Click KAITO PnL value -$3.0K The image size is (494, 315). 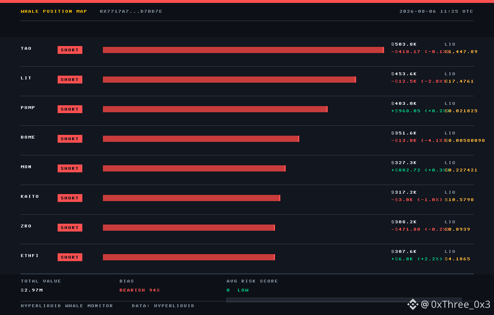click(402, 200)
